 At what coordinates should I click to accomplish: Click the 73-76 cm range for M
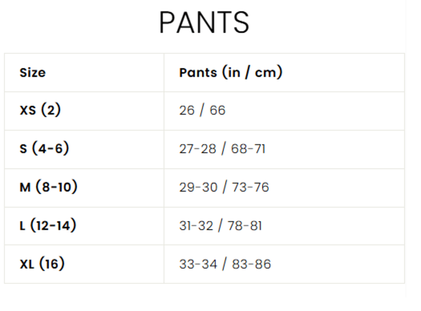pos(250,187)
